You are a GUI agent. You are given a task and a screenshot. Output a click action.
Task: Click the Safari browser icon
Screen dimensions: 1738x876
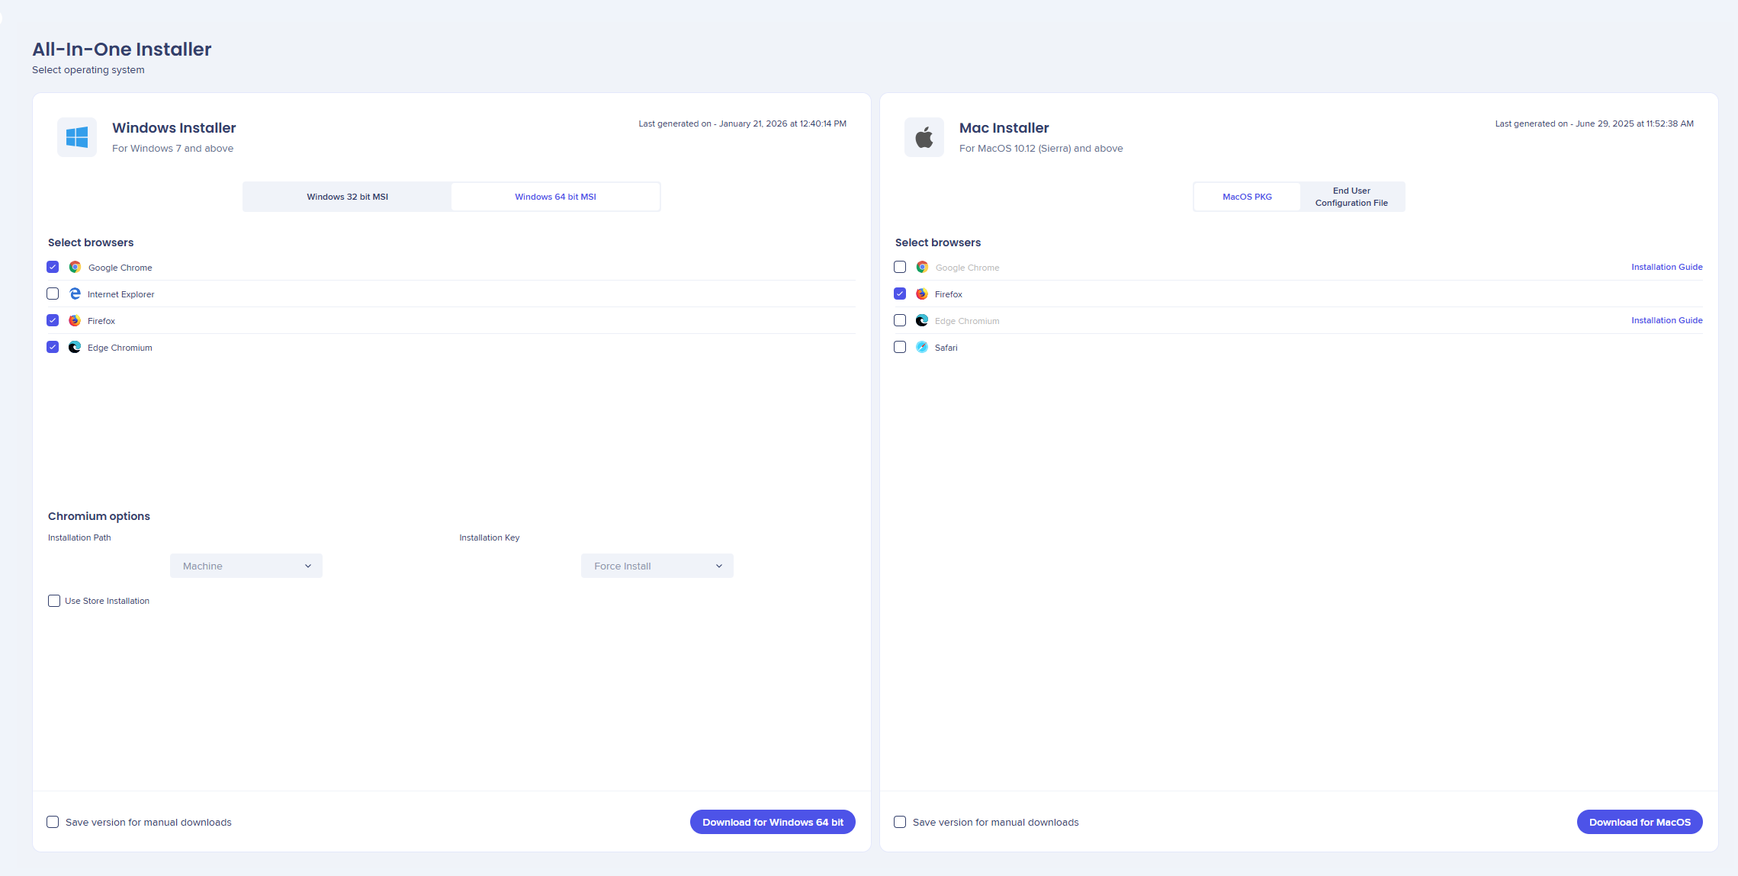pos(922,347)
